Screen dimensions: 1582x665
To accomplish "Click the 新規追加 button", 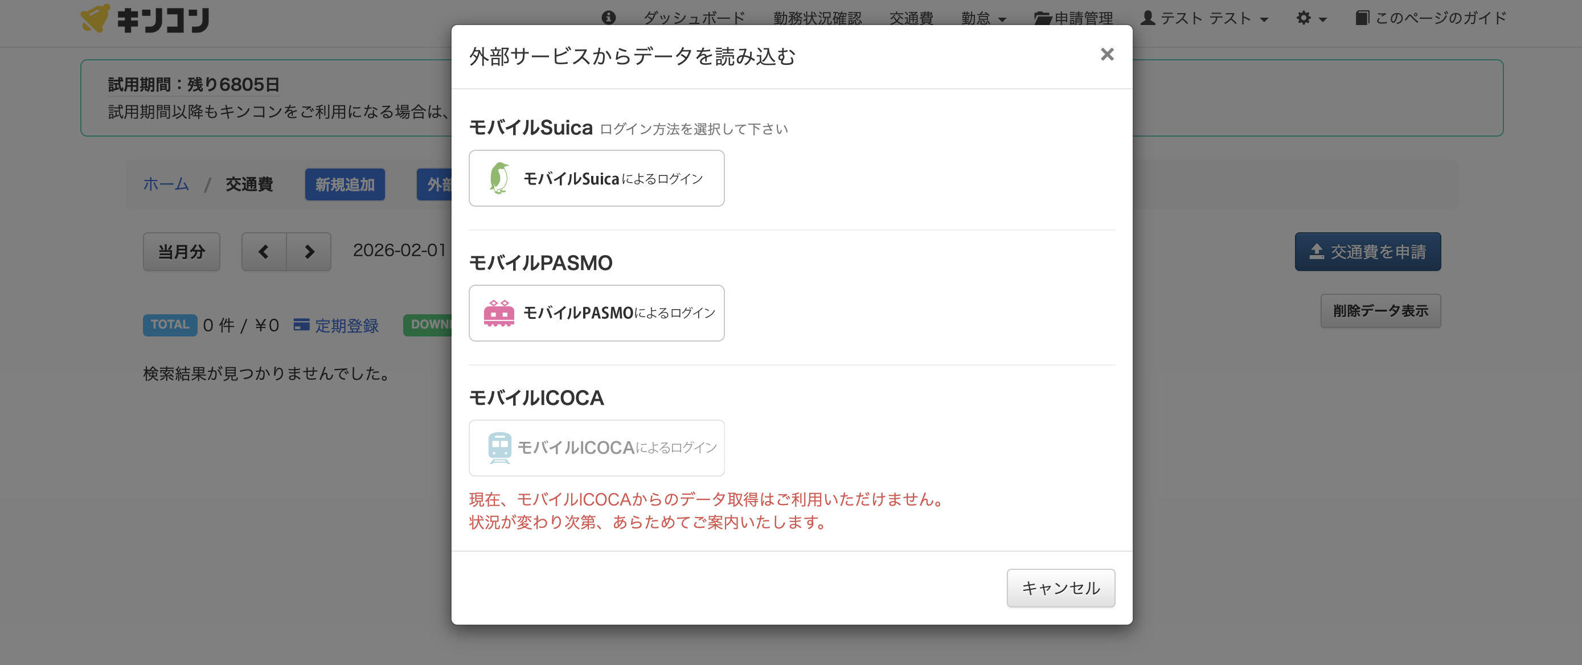I will [345, 184].
